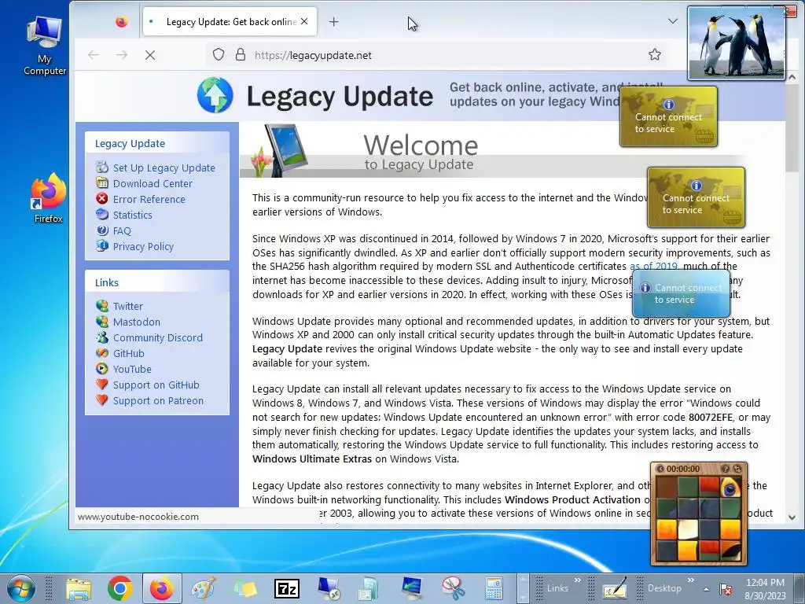Open the Privacy Policy link
Image resolution: width=805 pixels, height=604 pixels.
[143, 246]
